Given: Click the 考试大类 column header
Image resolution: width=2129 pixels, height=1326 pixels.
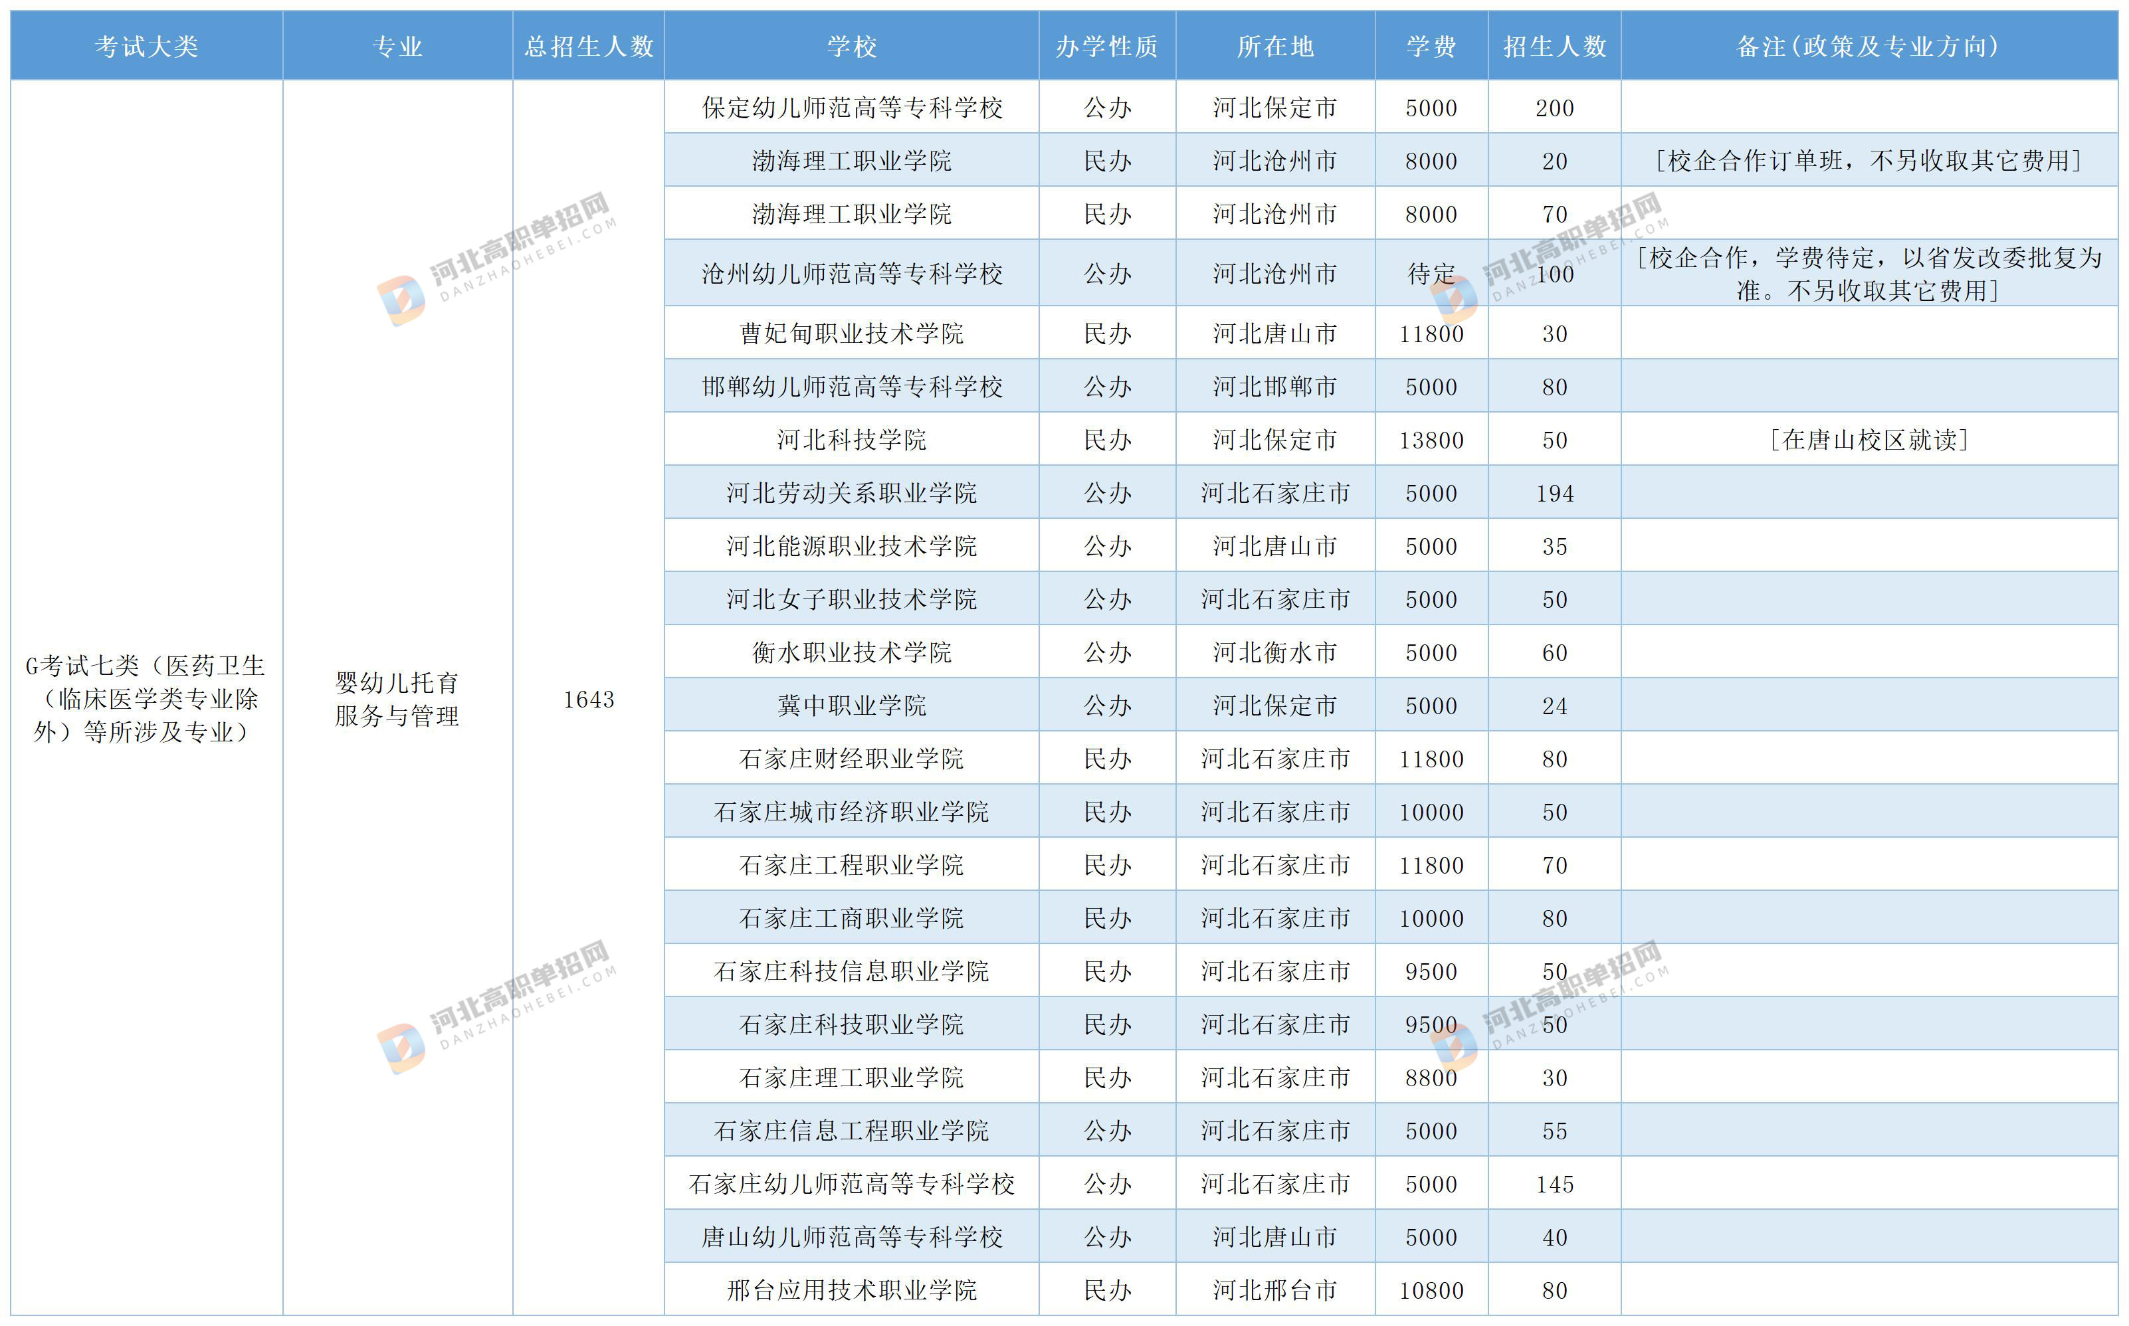Looking at the screenshot, I should (x=146, y=46).
